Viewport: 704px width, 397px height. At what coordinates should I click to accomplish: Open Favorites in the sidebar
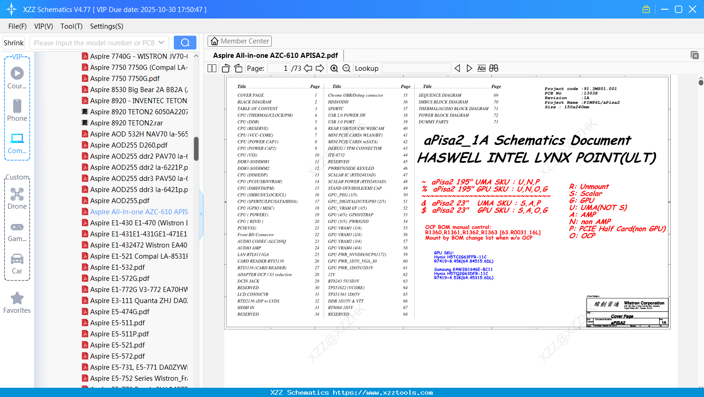pos(17,303)
